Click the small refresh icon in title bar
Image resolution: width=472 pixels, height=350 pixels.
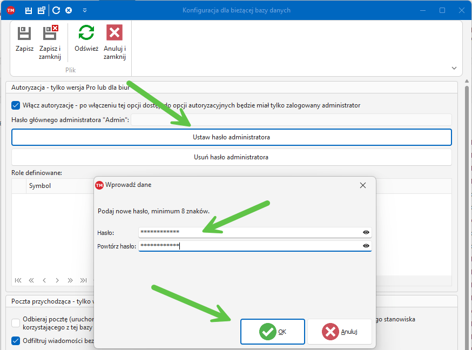point(56,10)
